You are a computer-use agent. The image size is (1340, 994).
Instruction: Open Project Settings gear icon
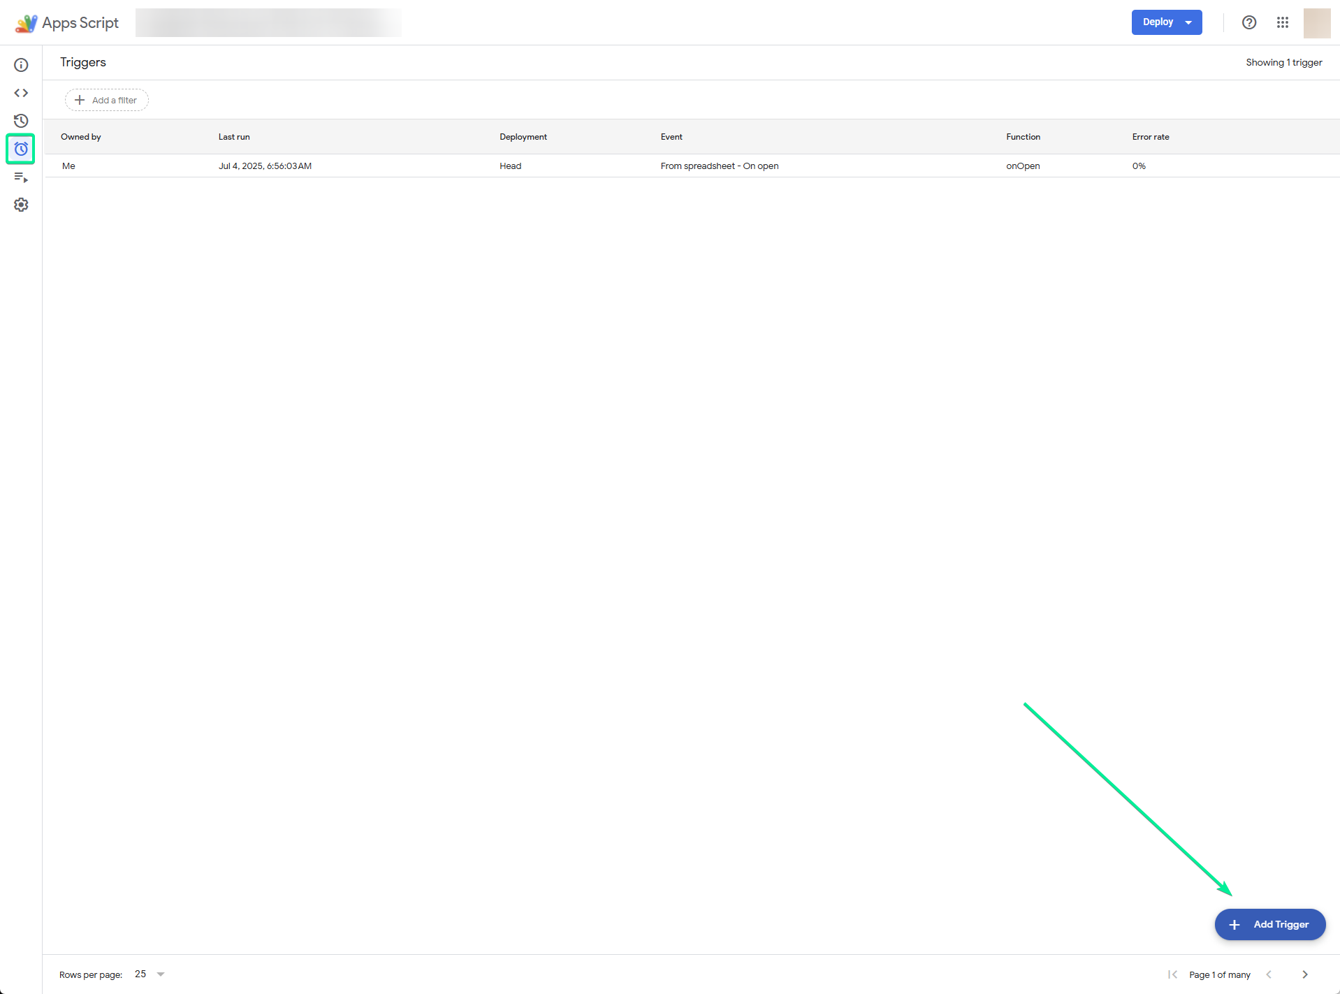point(21,205)
